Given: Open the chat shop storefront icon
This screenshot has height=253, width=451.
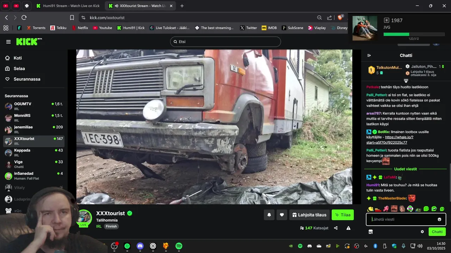Looking at the screenshot, I should coord(371,232).
